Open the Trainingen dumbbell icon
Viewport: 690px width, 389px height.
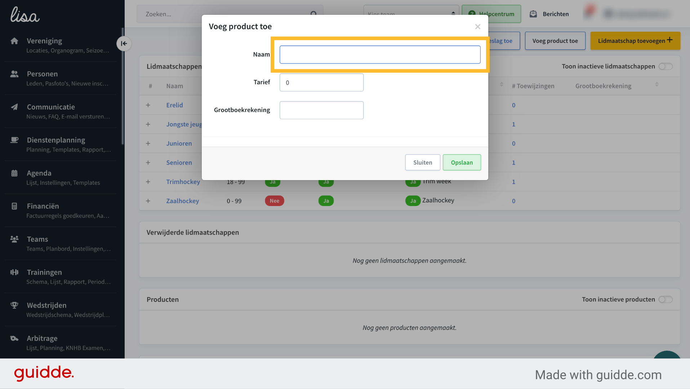tap(14, 272)
